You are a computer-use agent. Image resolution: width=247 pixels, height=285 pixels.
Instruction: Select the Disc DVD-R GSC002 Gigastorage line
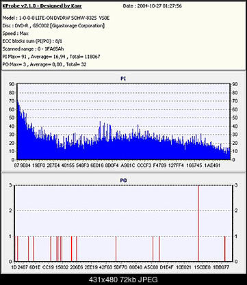coord(53,26)
